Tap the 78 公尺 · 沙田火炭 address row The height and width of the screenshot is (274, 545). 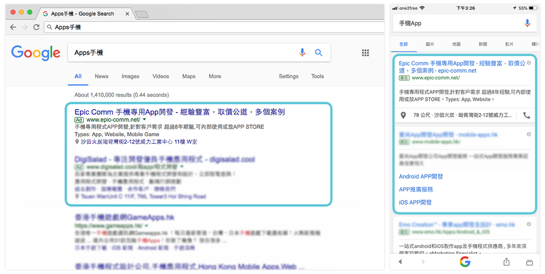tap(463, 115)
